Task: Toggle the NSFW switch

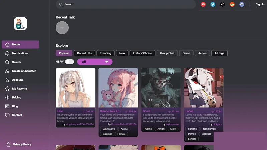Action: (69, 62)
